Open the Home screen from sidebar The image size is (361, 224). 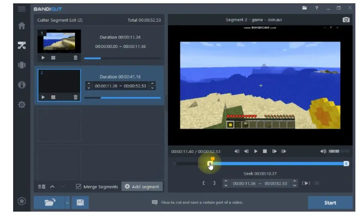coord(22,26)
